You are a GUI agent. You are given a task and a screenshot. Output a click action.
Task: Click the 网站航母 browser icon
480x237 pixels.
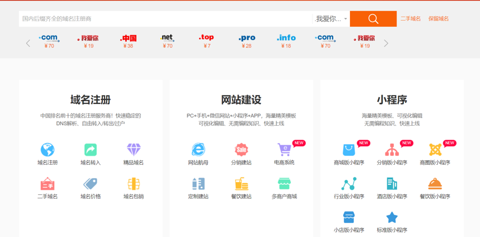coord(198,150)
